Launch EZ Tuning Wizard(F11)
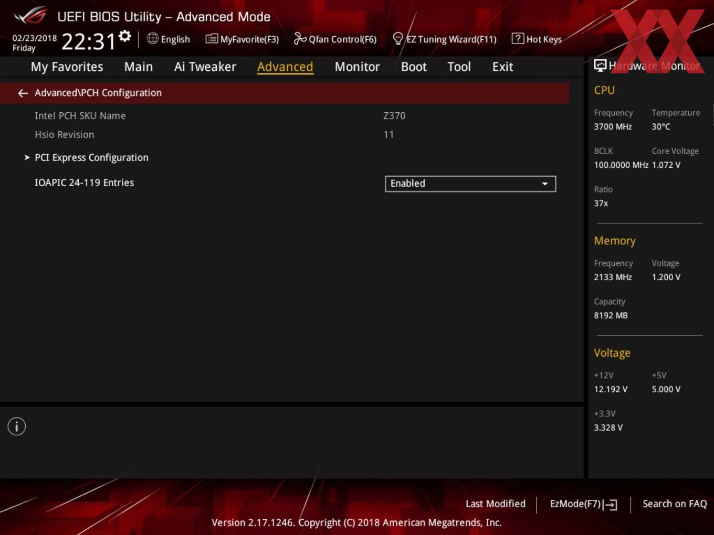The width and height of the screenshot is (714, 535). [445, 39]
